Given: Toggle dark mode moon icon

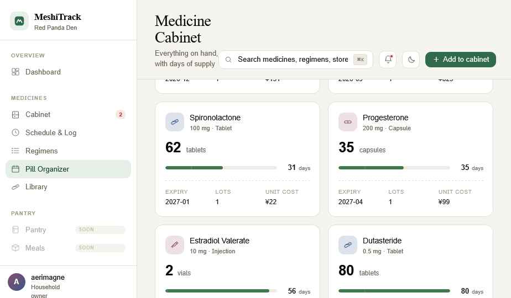Looking at the screenshot, I should point(411,60).
